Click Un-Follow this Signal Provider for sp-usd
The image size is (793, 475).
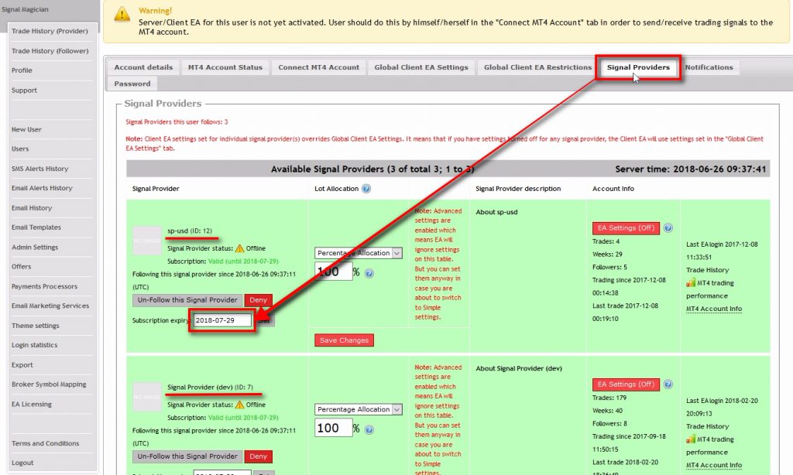[x=187, y=300]
